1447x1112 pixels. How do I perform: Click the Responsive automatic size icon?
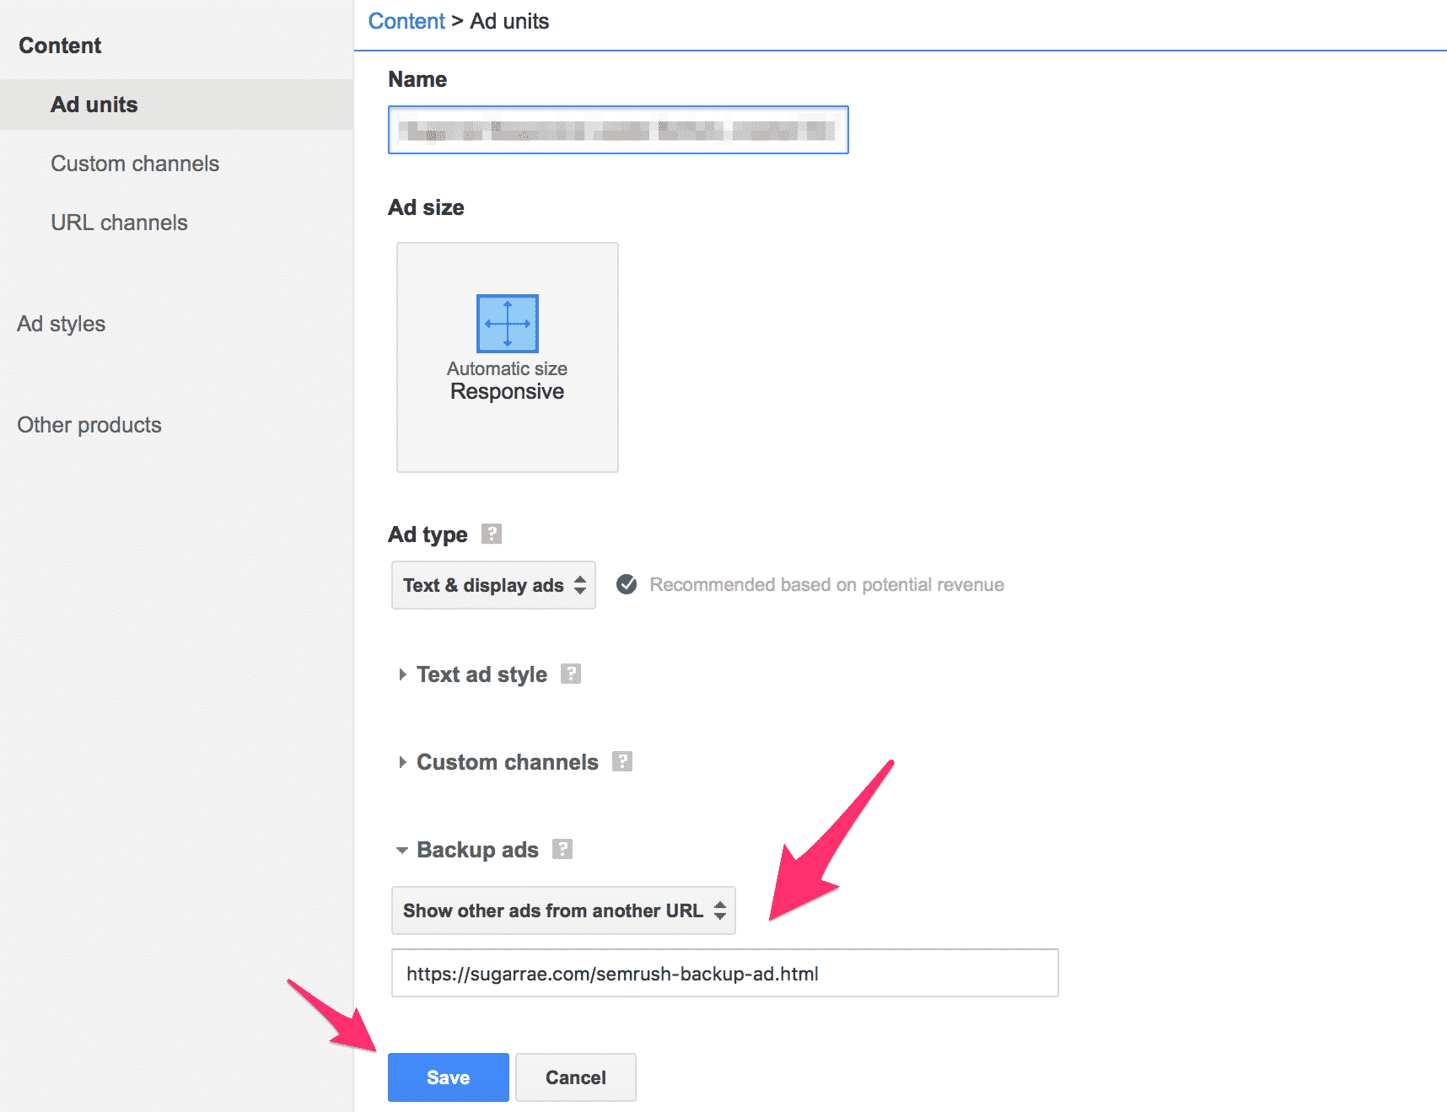507,324
